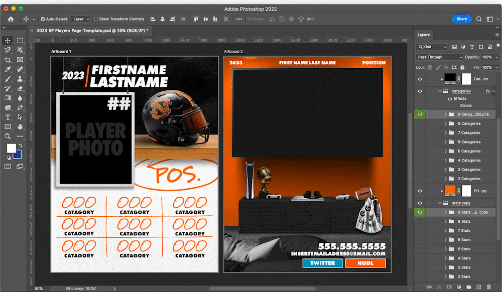Image resolution: width=502 pixels, height=292 pixels.
Task: Open the Auto-Select Layer dropdown
Action: point(81,19)
